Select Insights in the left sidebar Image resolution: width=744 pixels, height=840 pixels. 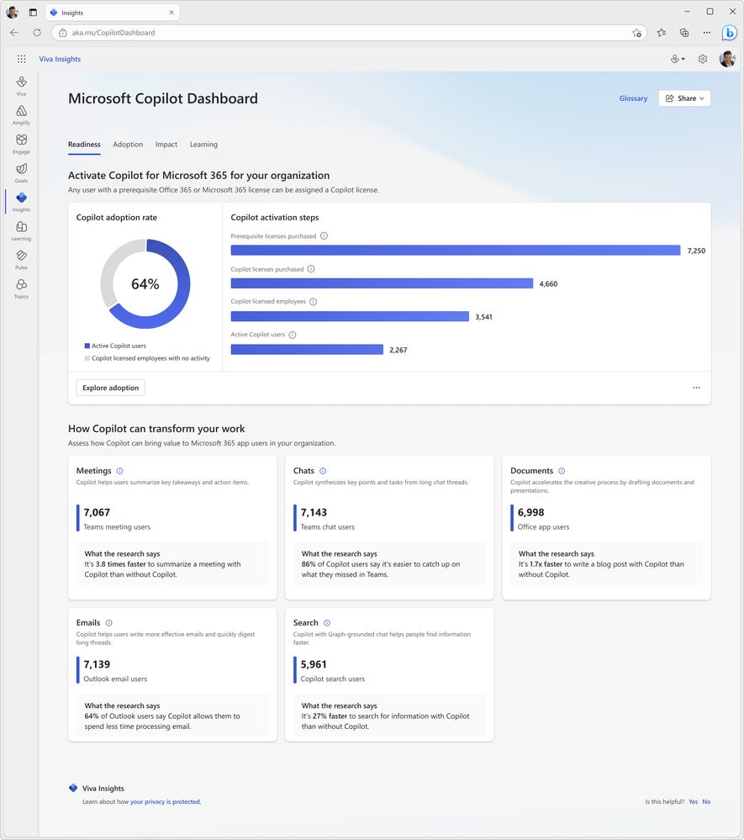pos(21,202)
